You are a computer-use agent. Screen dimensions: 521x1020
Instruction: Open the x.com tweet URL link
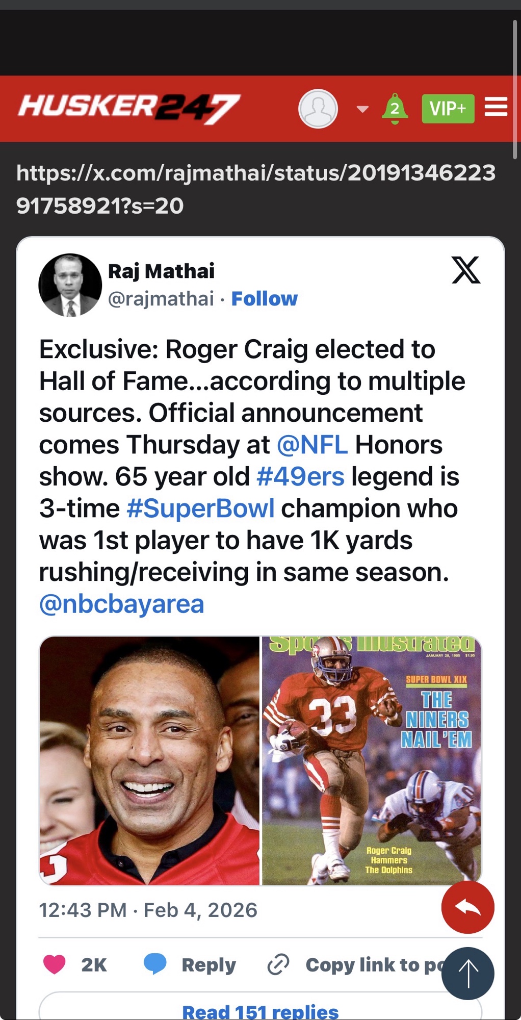pyautogui.click(x=255, y=189)
